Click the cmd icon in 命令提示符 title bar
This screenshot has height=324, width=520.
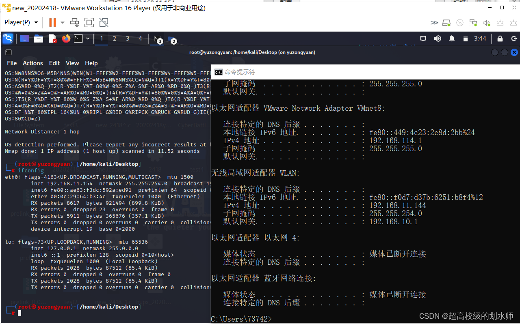[219, 72]
